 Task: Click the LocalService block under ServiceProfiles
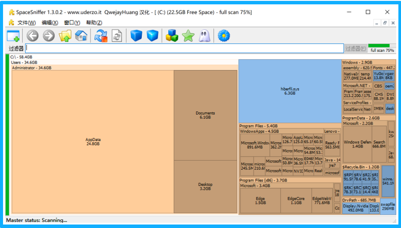pos(353,109)
